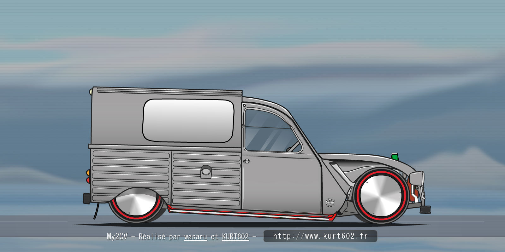Open the KURT602 author link

[235, 237]
